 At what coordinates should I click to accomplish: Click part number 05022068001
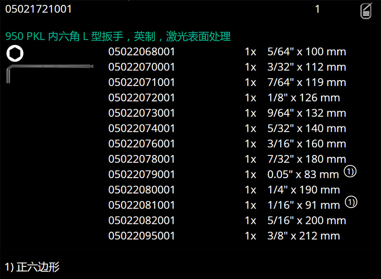[141, 52]
